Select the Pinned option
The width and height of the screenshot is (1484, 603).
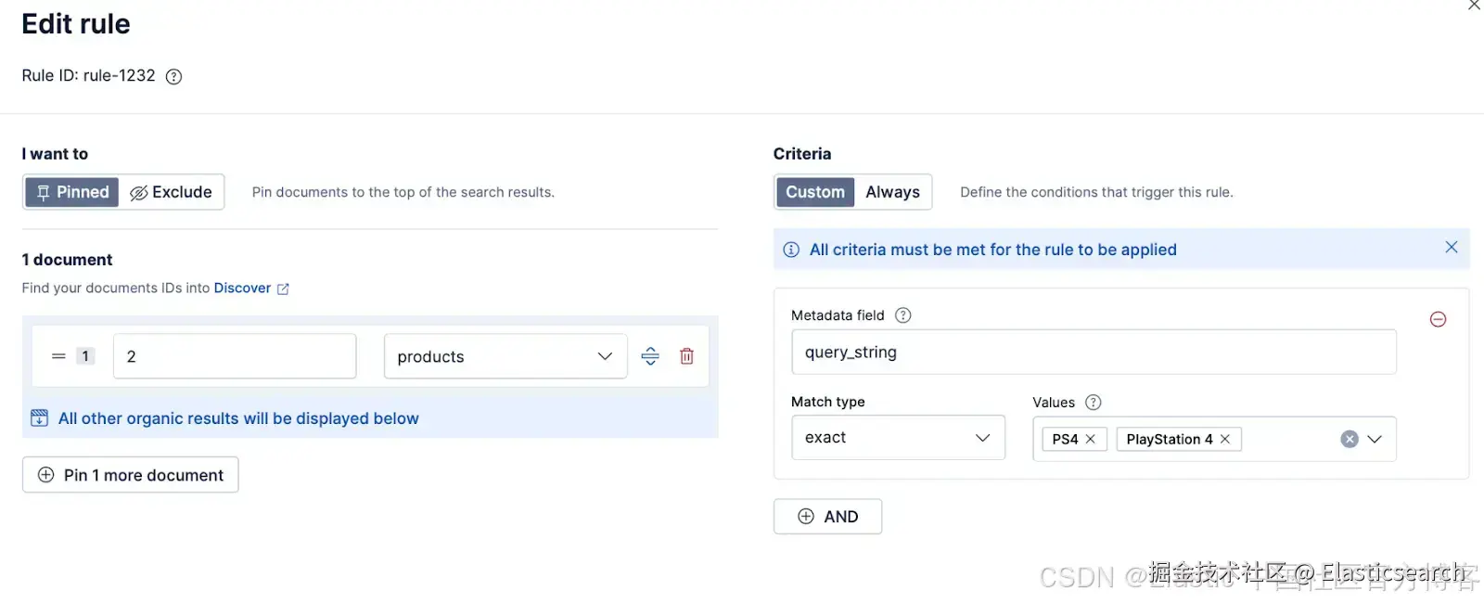pos(72,192)
